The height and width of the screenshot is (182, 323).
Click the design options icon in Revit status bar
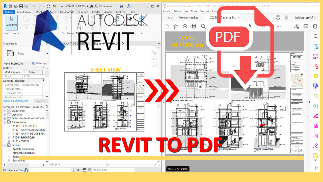[84, 170]
